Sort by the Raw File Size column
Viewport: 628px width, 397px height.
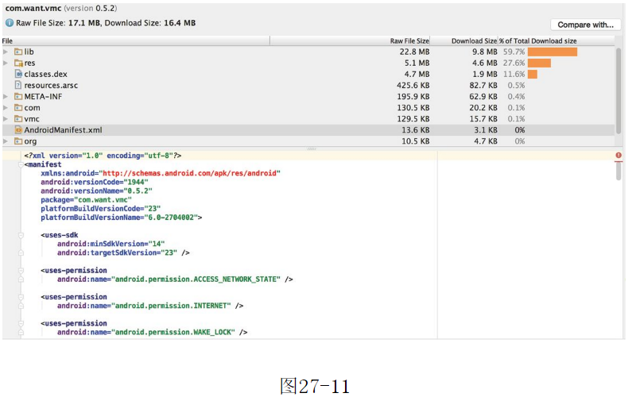point(409,40)
